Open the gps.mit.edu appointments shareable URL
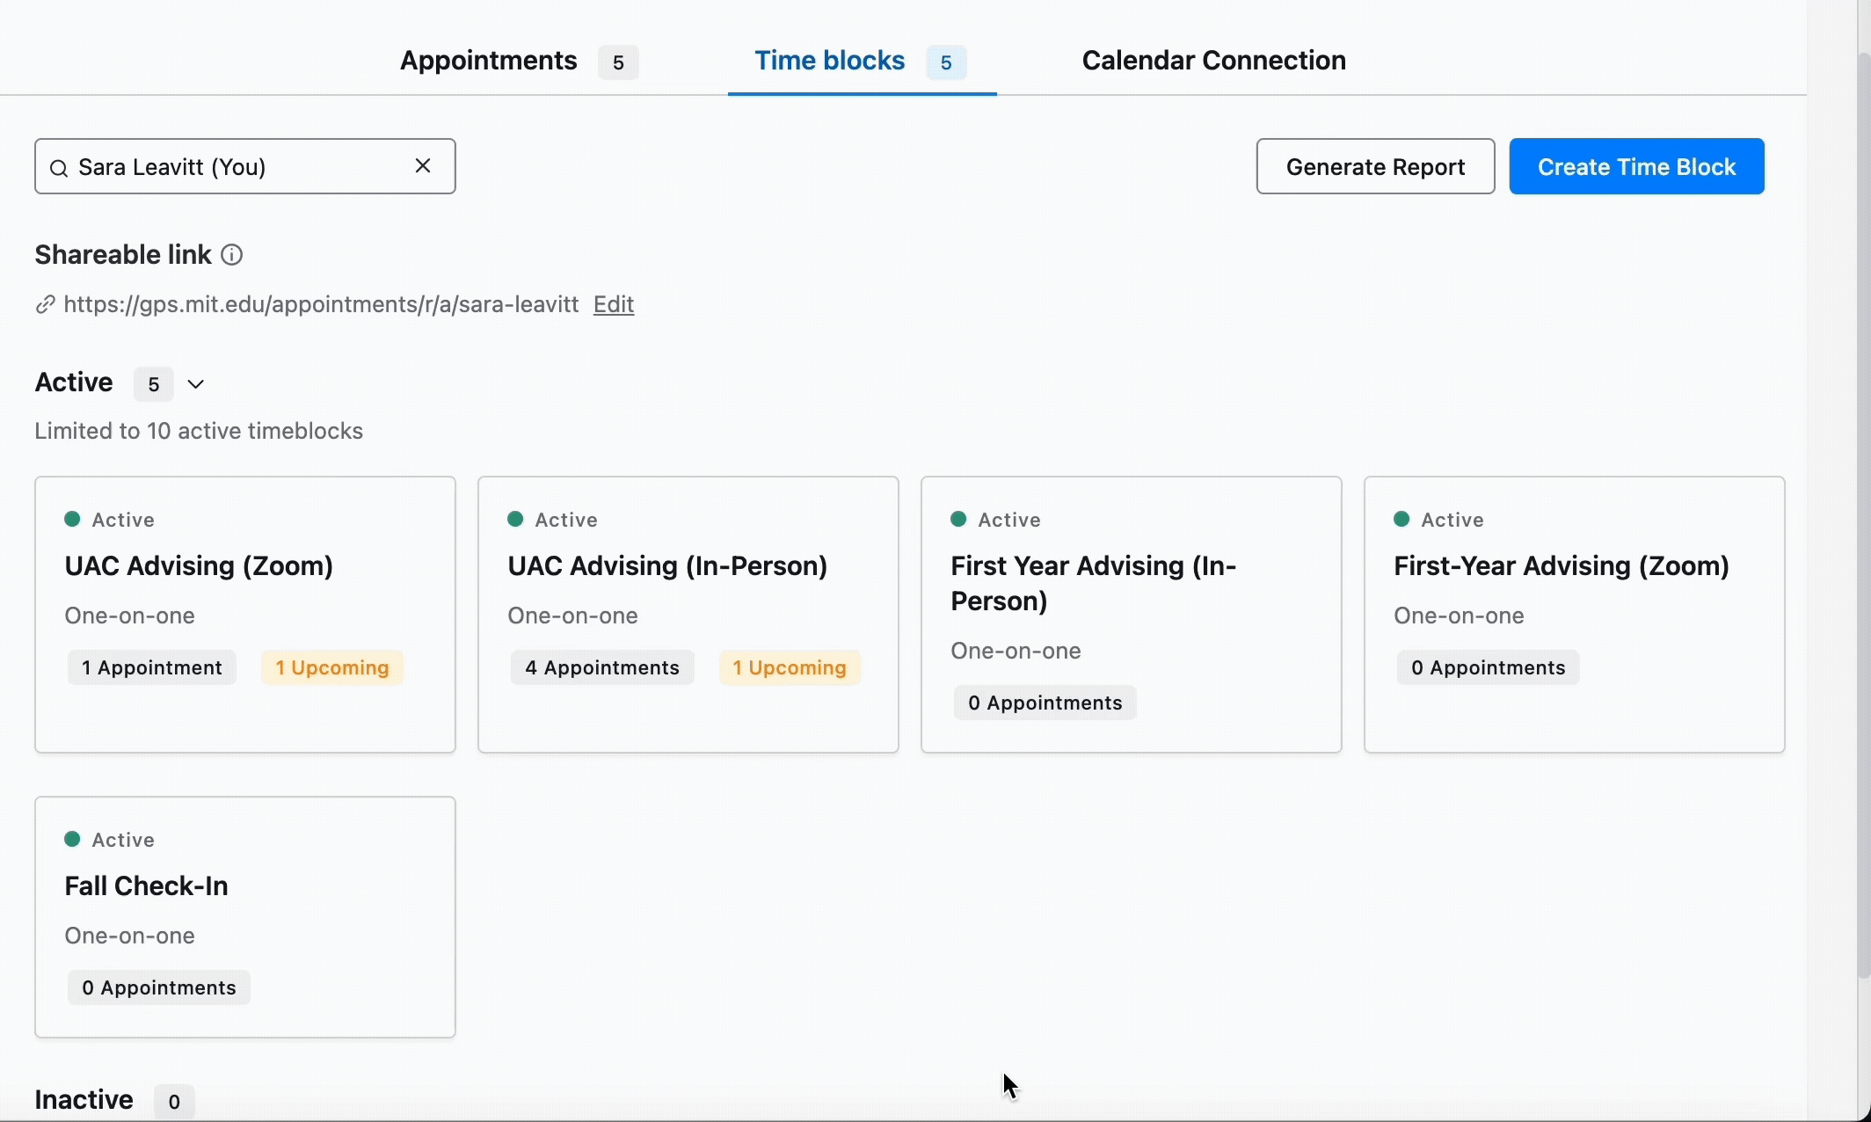 (321, 304)
